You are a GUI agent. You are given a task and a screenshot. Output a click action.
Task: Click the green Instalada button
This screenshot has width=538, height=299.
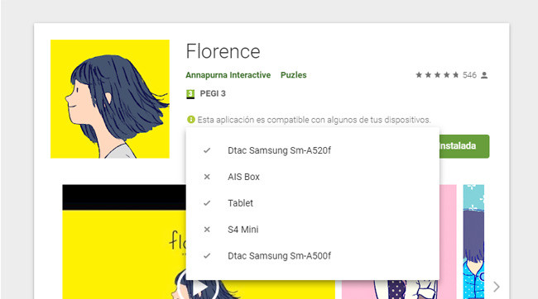coord(464,146)
